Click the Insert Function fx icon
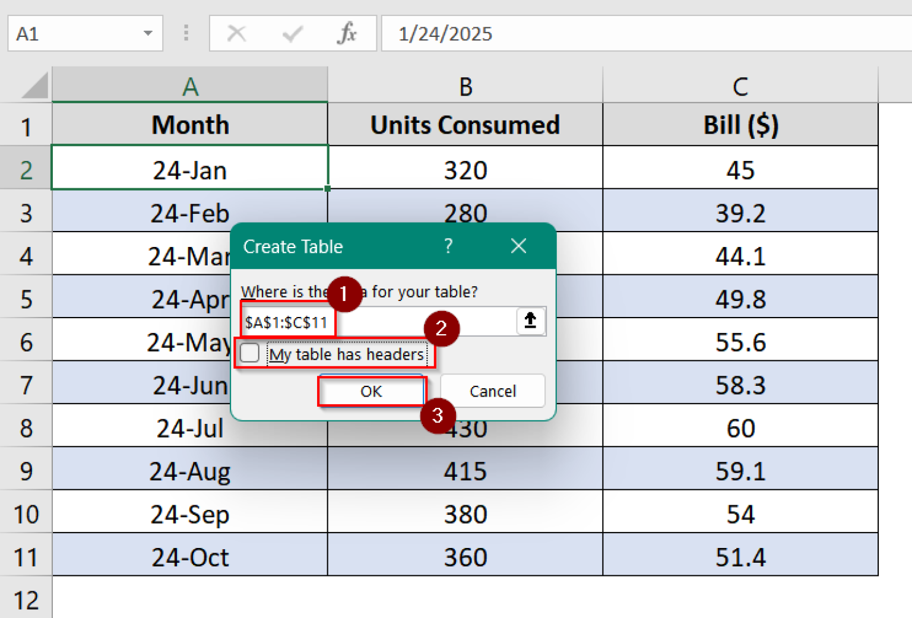 tap(347, 33)
